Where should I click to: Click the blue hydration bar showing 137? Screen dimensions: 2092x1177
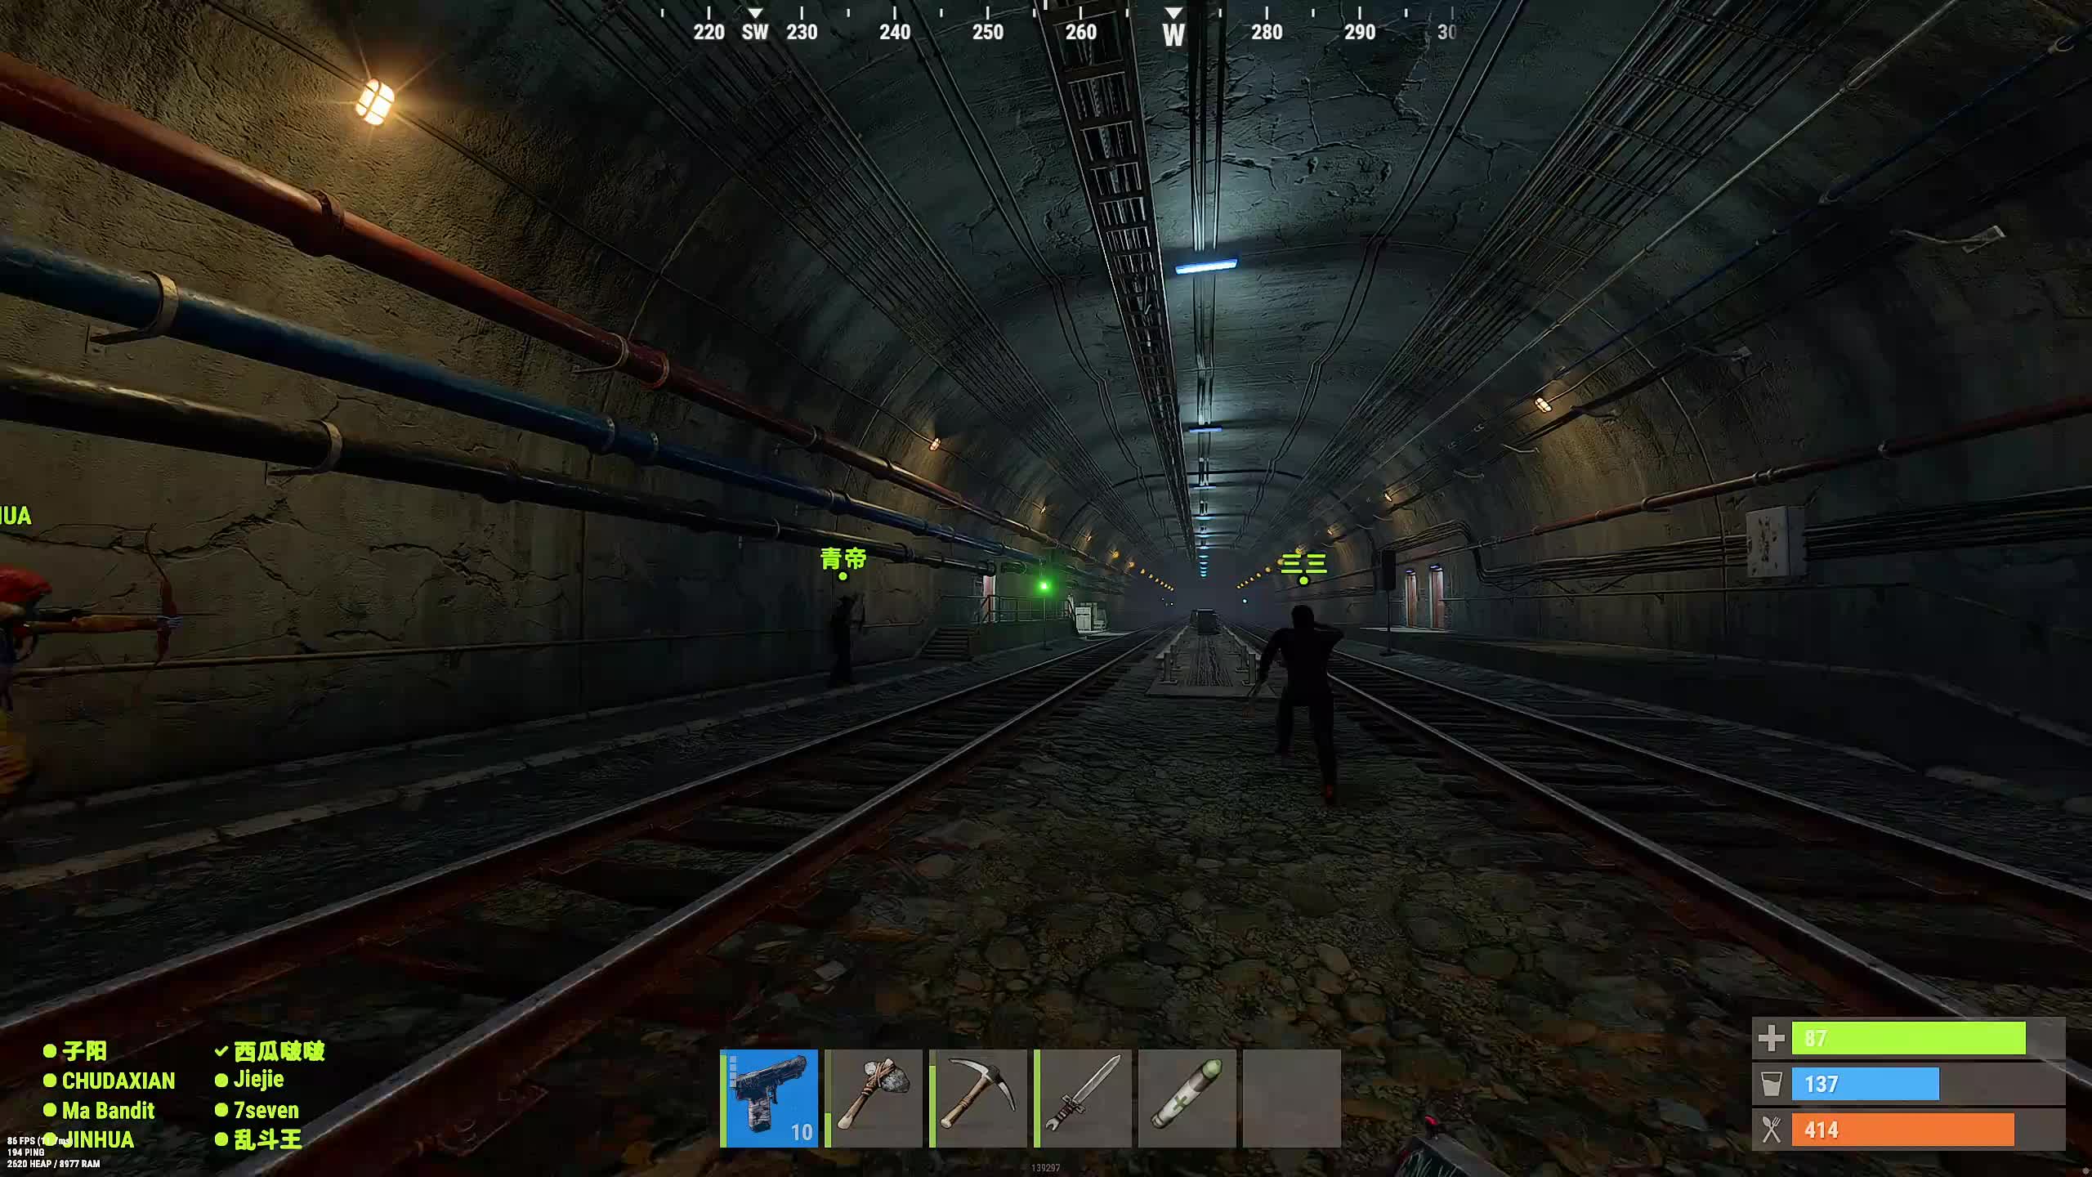click(1865, 1085)
